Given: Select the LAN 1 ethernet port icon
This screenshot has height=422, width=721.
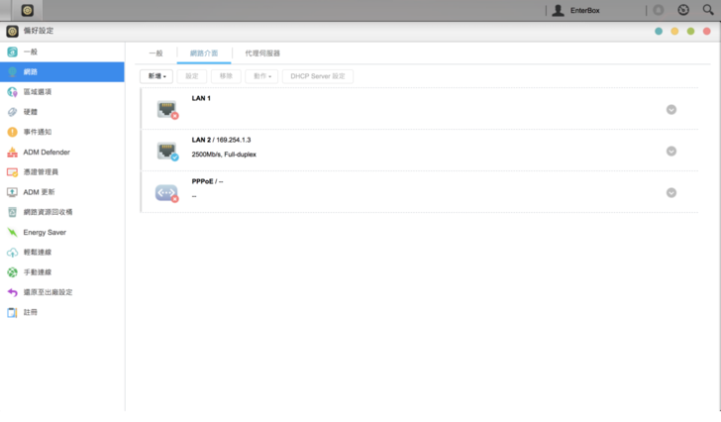Looking at the screenshot, I should pyautogui.click(x=167, y=109).
